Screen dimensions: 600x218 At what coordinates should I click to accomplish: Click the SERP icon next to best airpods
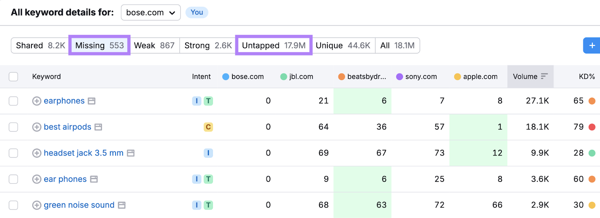pyautogui.click(x=98, y=127)
